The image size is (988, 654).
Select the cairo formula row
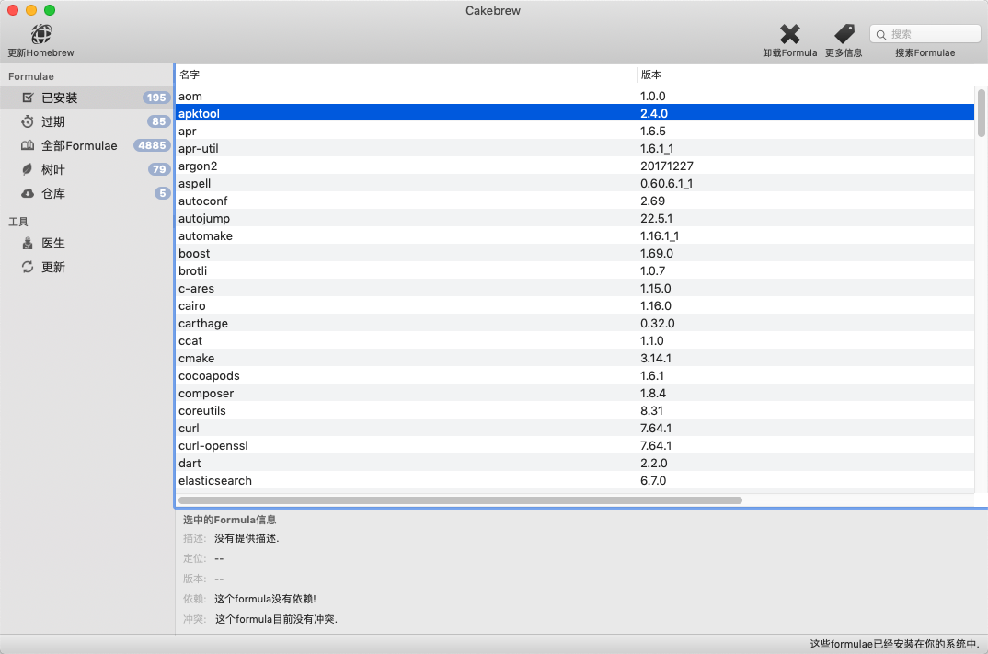(x=575, y=305)
